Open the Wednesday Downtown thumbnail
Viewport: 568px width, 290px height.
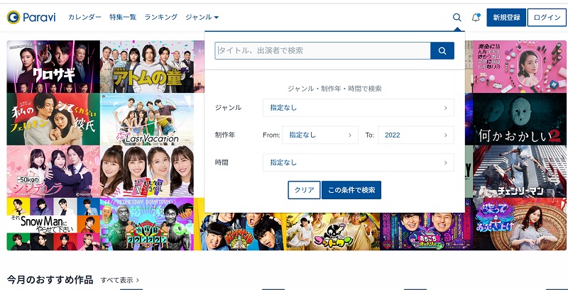click(147, 224)
